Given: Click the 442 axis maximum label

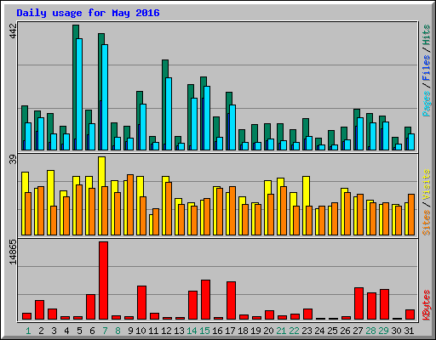Looking at the screenshot, I should click(13, 31).
